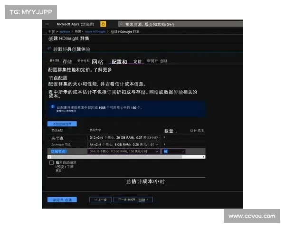Image resolution: width=285 pixels, height=228 pixels.
Task: Open the 头节点 D12 v2 size dropdown
Action: coord(123,138)
